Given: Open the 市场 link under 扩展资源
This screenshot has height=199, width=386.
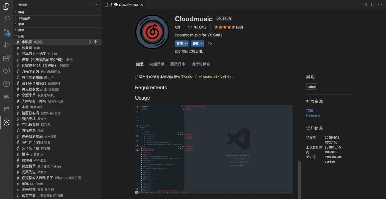Looking at the screenshot, I should tap(310, 111).
